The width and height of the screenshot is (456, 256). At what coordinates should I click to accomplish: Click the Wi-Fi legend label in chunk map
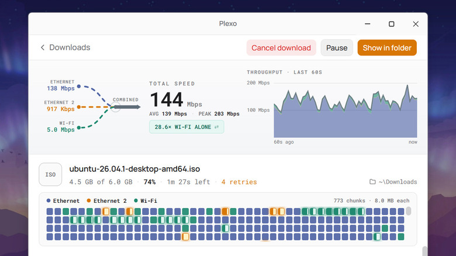(x=148, y=200)
